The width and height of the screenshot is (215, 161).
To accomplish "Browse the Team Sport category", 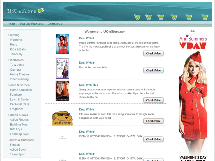I will [18, 154].
